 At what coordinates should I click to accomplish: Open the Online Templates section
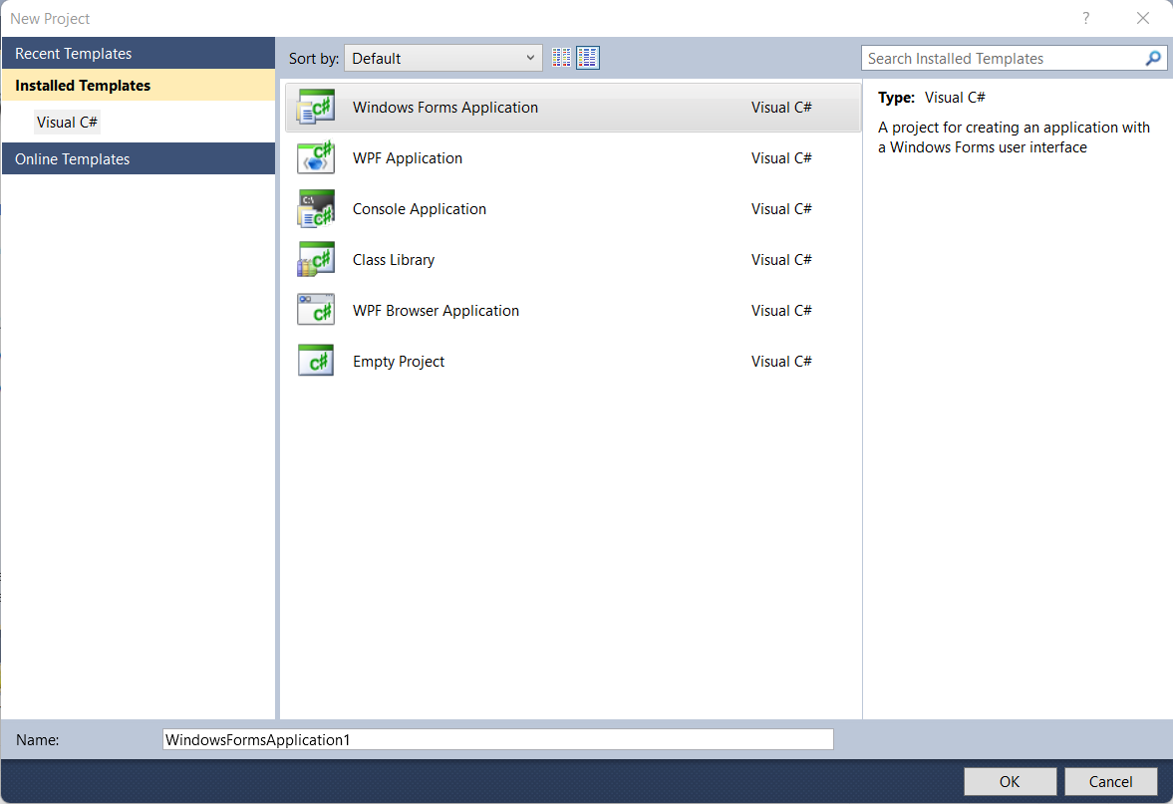[139, 158]
